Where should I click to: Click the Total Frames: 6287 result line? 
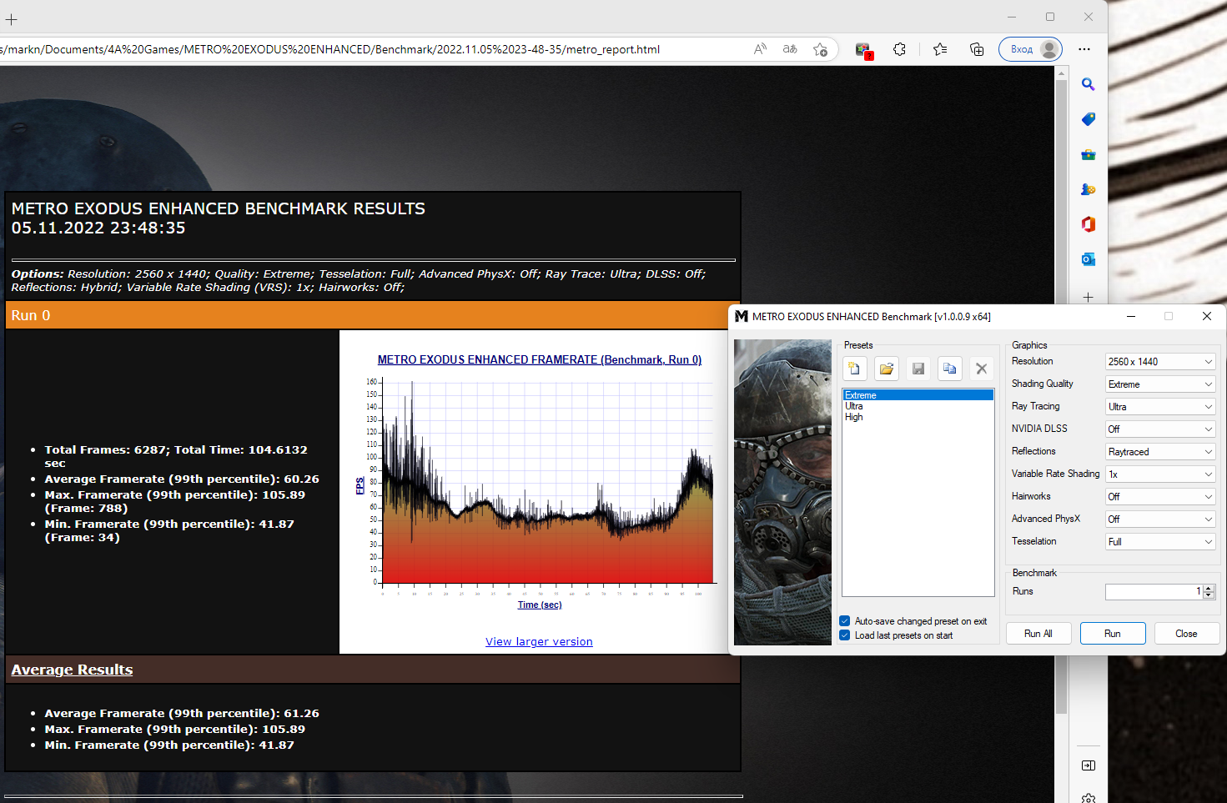(x=176, y=456)
